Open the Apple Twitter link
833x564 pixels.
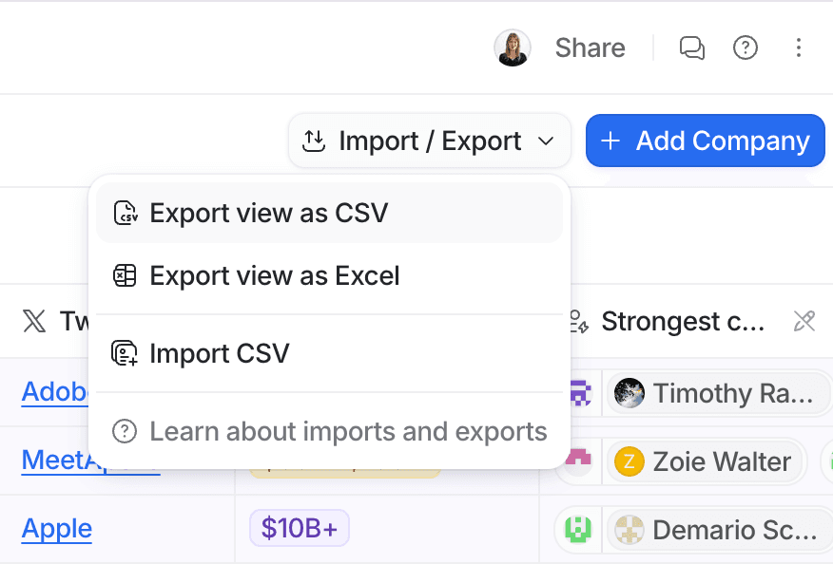point(57,528)
